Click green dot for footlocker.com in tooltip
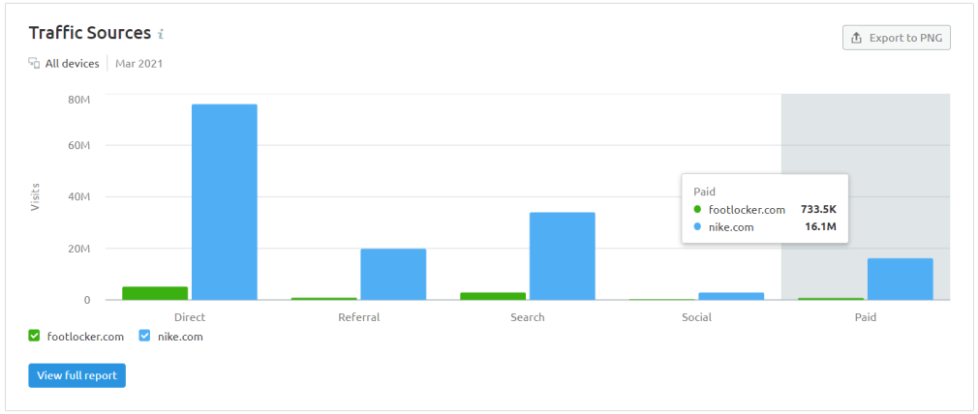The height and width of the screenshot is (414, 978). [697, 210]
